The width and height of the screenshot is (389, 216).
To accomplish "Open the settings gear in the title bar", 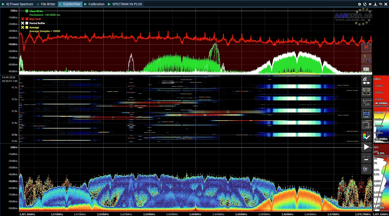I will [359, 4].
